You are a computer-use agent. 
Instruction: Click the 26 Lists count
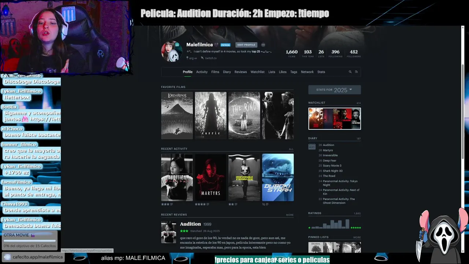click(321, 54)
